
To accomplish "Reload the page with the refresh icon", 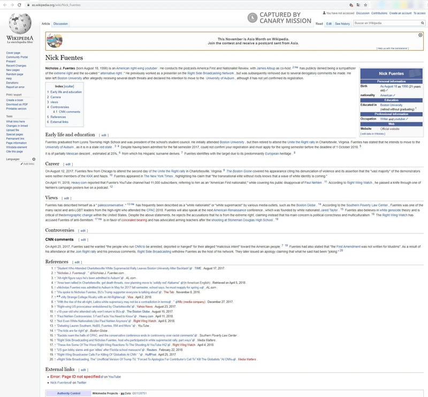I will point(19,5).
